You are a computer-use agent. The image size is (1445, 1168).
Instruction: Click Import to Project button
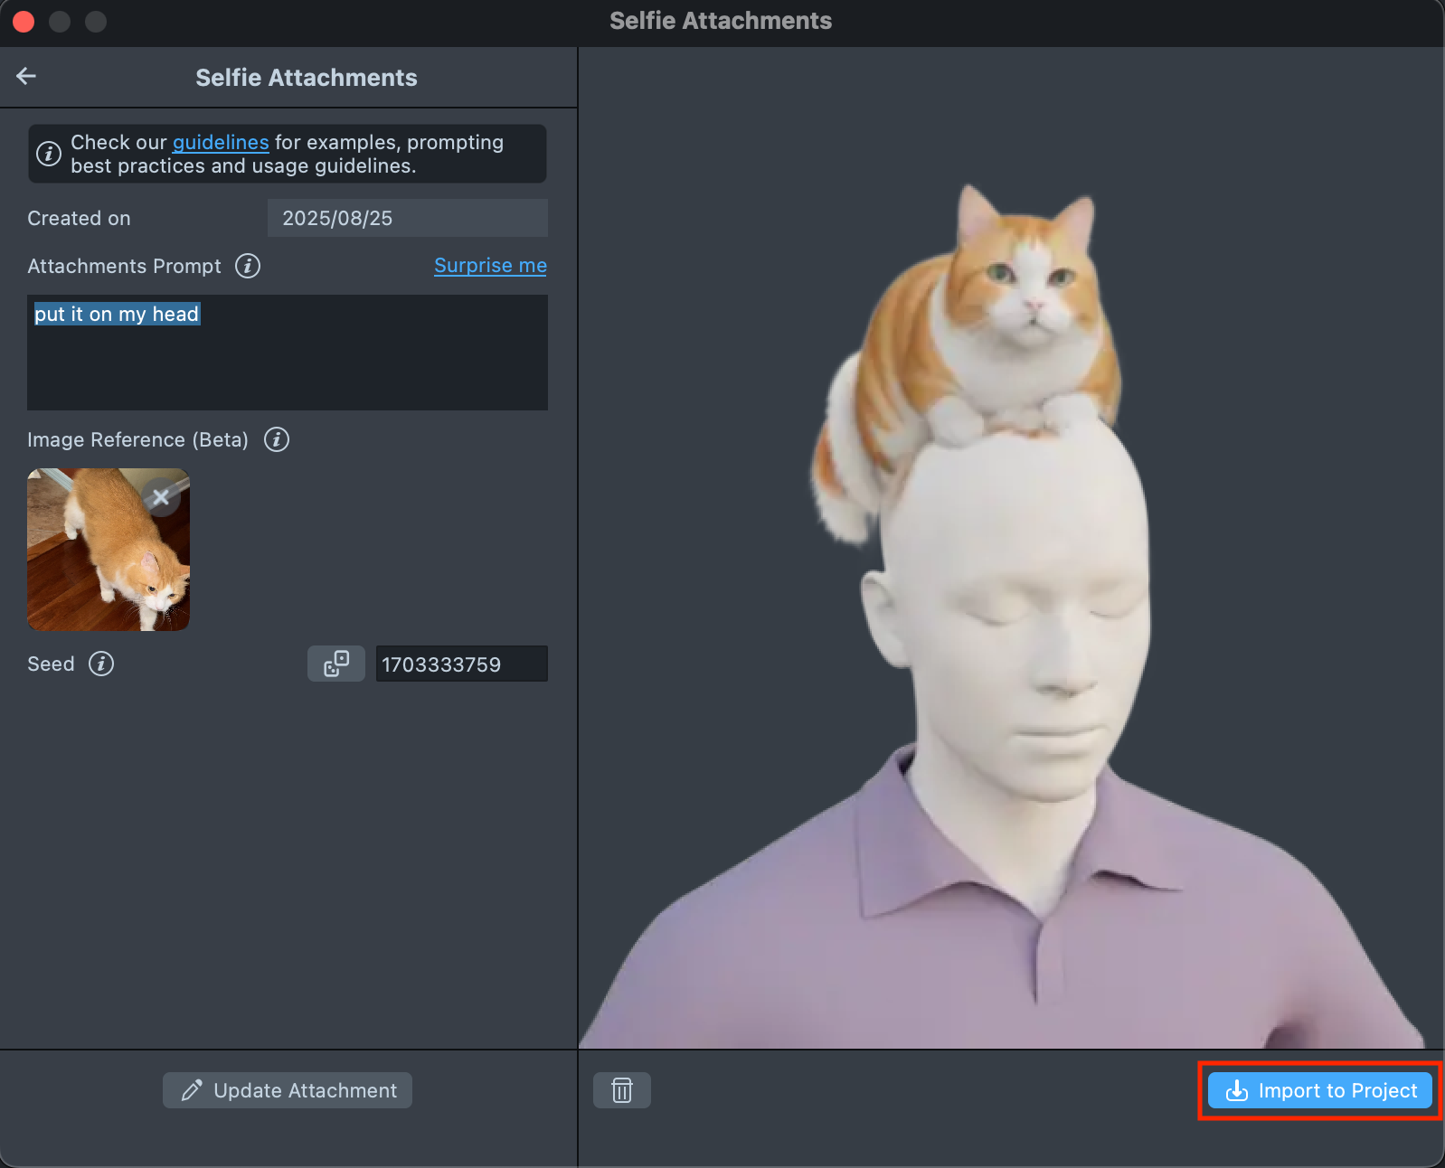pyautogui.click(x=1319, y=1090)
